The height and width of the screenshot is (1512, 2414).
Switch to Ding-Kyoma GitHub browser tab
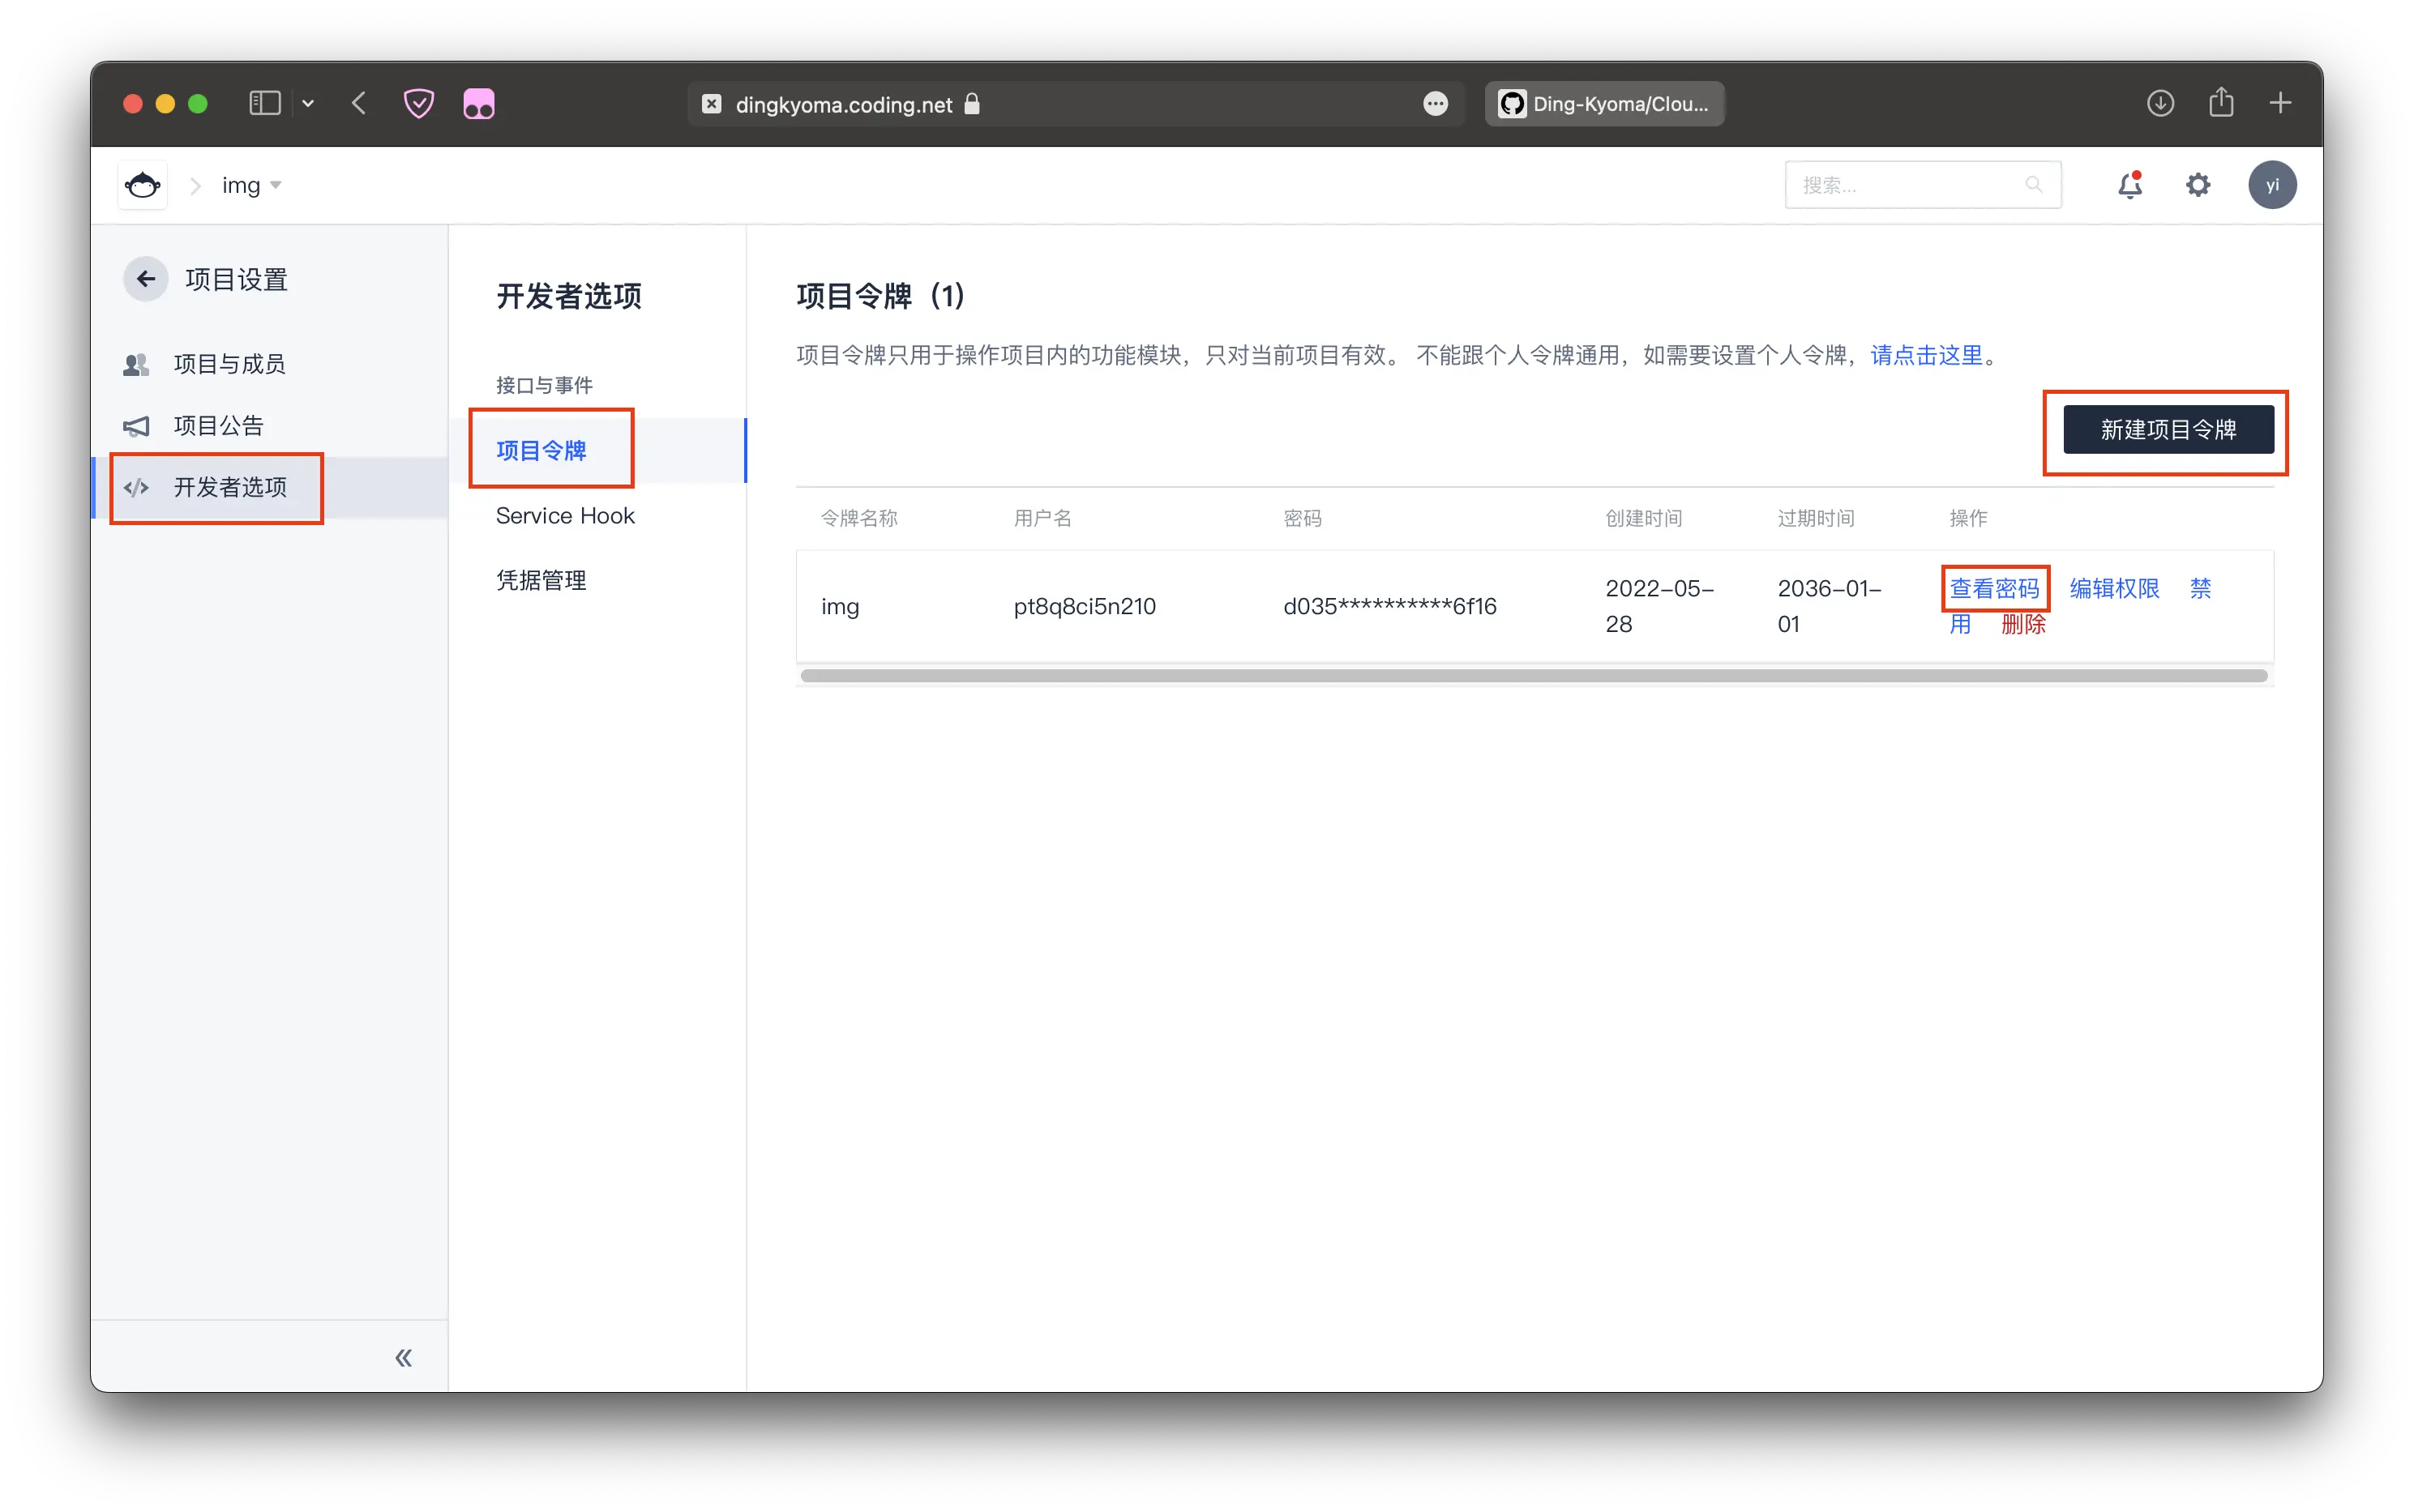[1605, 104]
